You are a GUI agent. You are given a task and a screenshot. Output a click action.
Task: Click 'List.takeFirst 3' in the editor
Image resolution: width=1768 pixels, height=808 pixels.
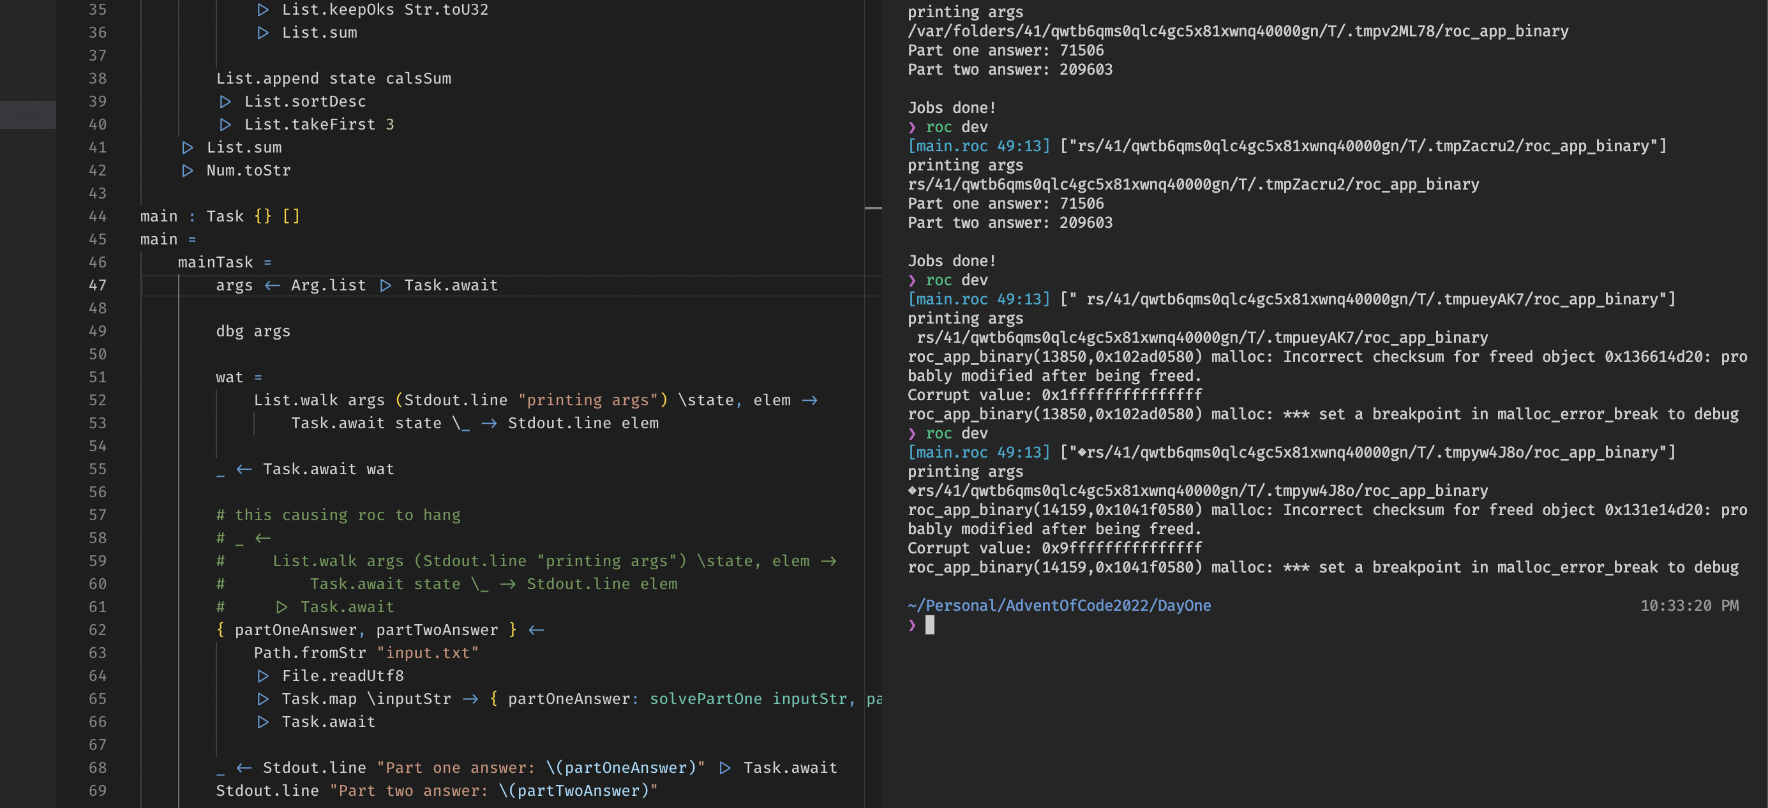(x=319, y=124)
